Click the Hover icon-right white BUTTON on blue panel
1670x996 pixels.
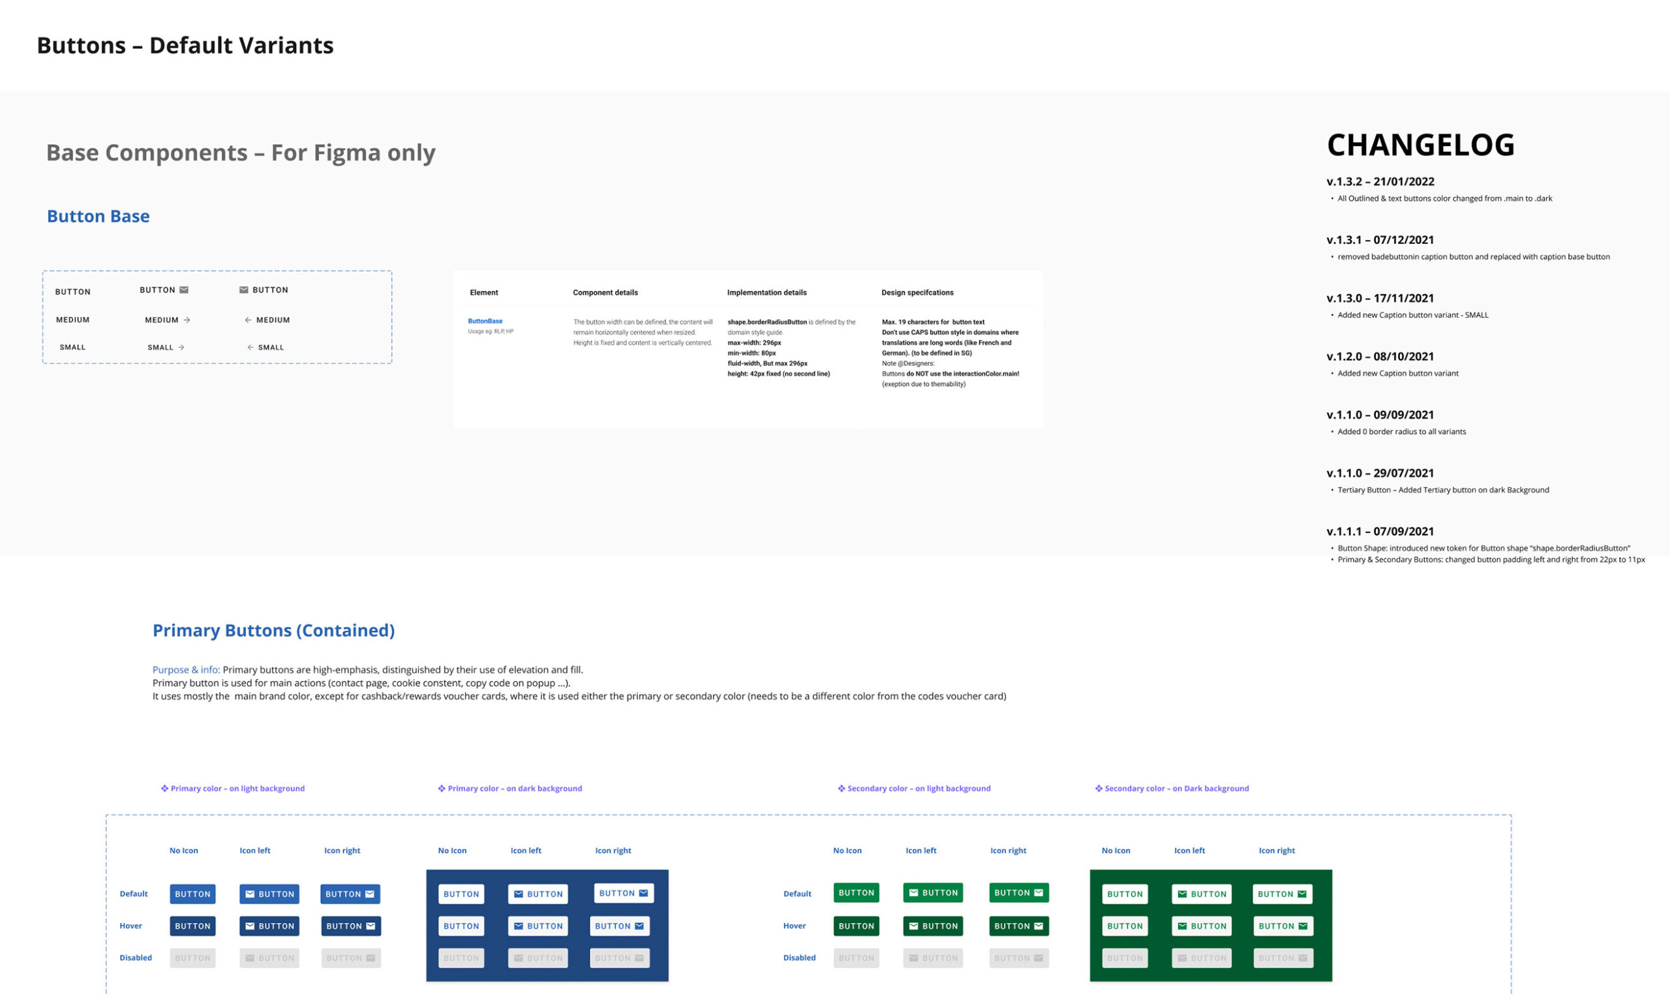[x=620, y=926]
